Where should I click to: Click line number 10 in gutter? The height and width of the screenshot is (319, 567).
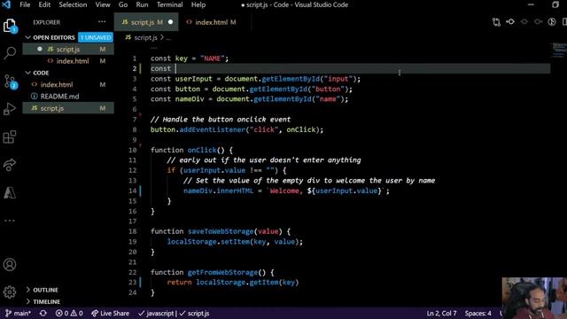click(133, 150)
